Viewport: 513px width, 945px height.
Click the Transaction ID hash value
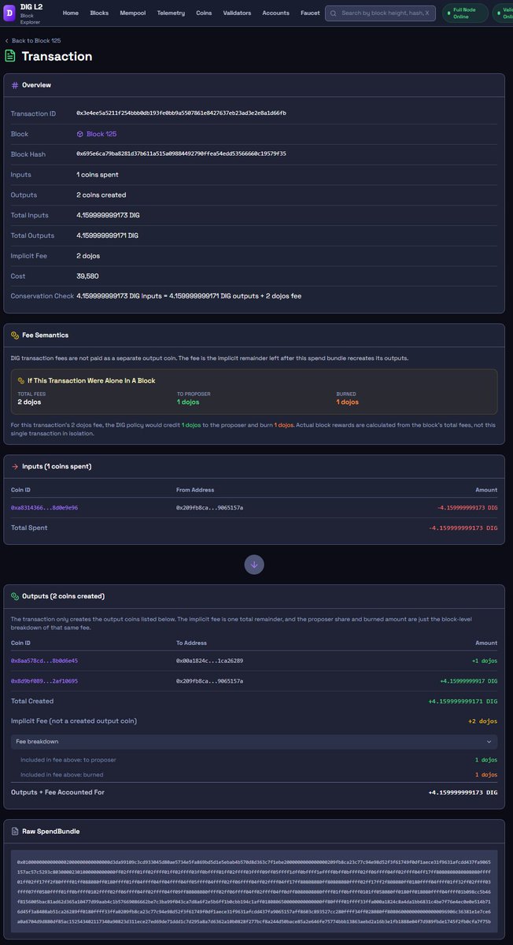click(181, 113)
